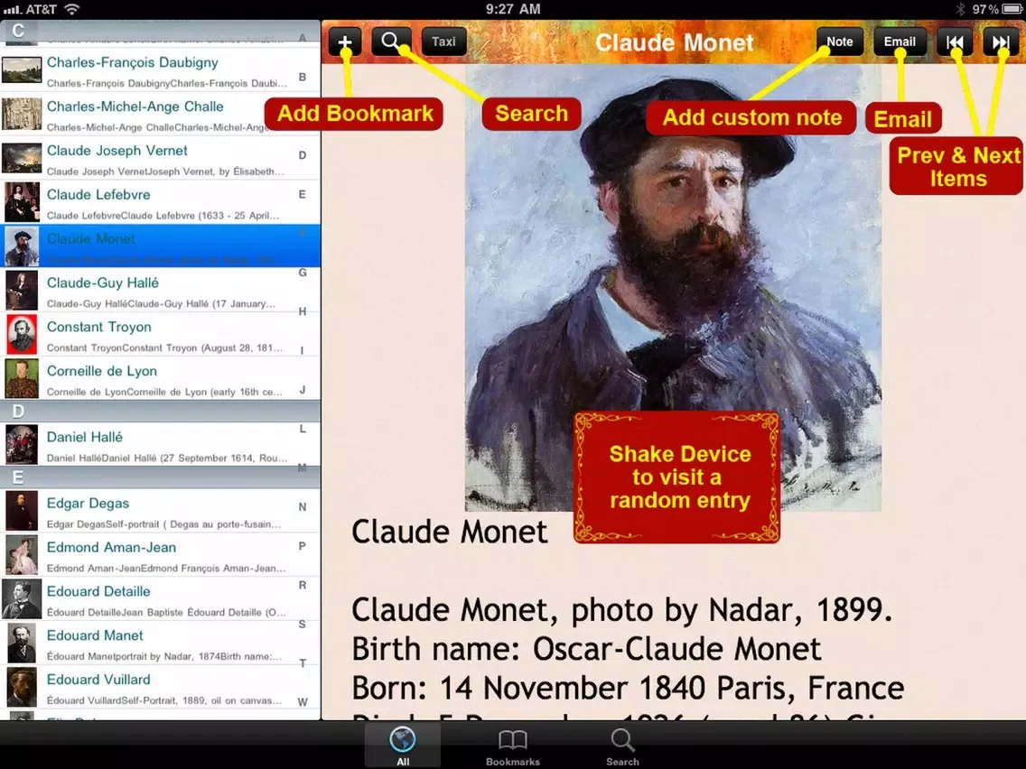Jump to letter H in index
Screen dimensions: 1026x769
303,311
